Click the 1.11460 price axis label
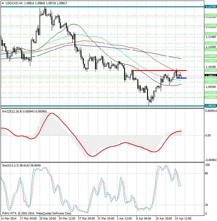The image size is (217, 221). point(211,37)
